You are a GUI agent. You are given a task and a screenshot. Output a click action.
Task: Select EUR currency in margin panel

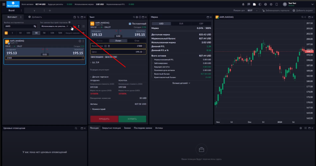pos(181,23)
